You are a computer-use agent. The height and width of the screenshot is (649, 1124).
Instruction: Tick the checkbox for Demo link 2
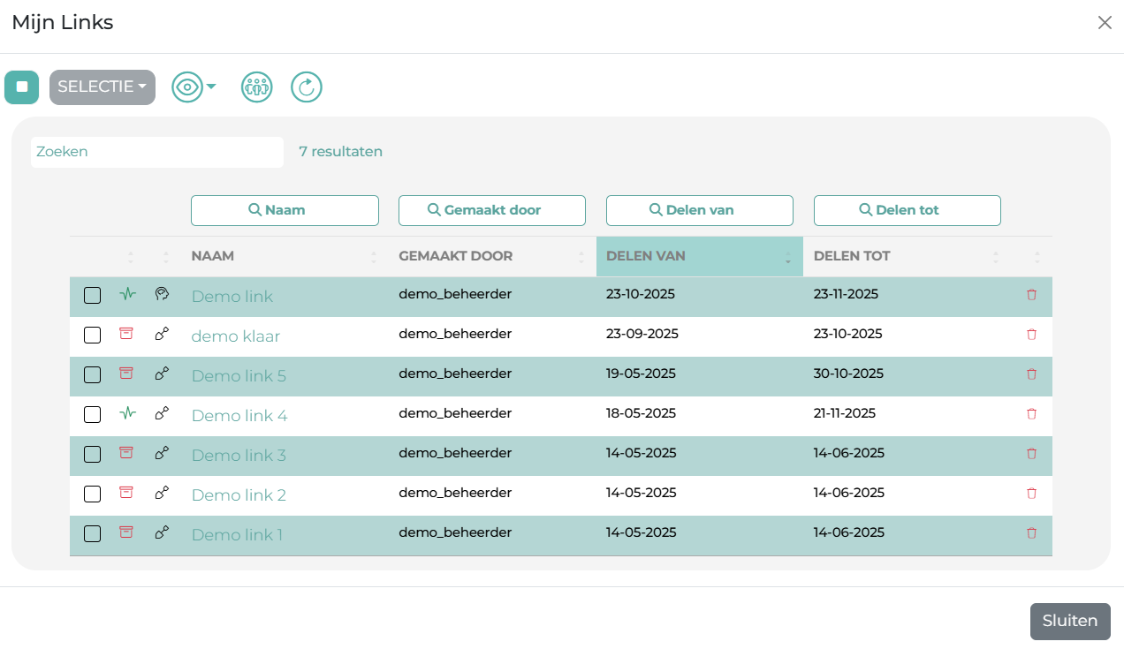tap(92, 494)
